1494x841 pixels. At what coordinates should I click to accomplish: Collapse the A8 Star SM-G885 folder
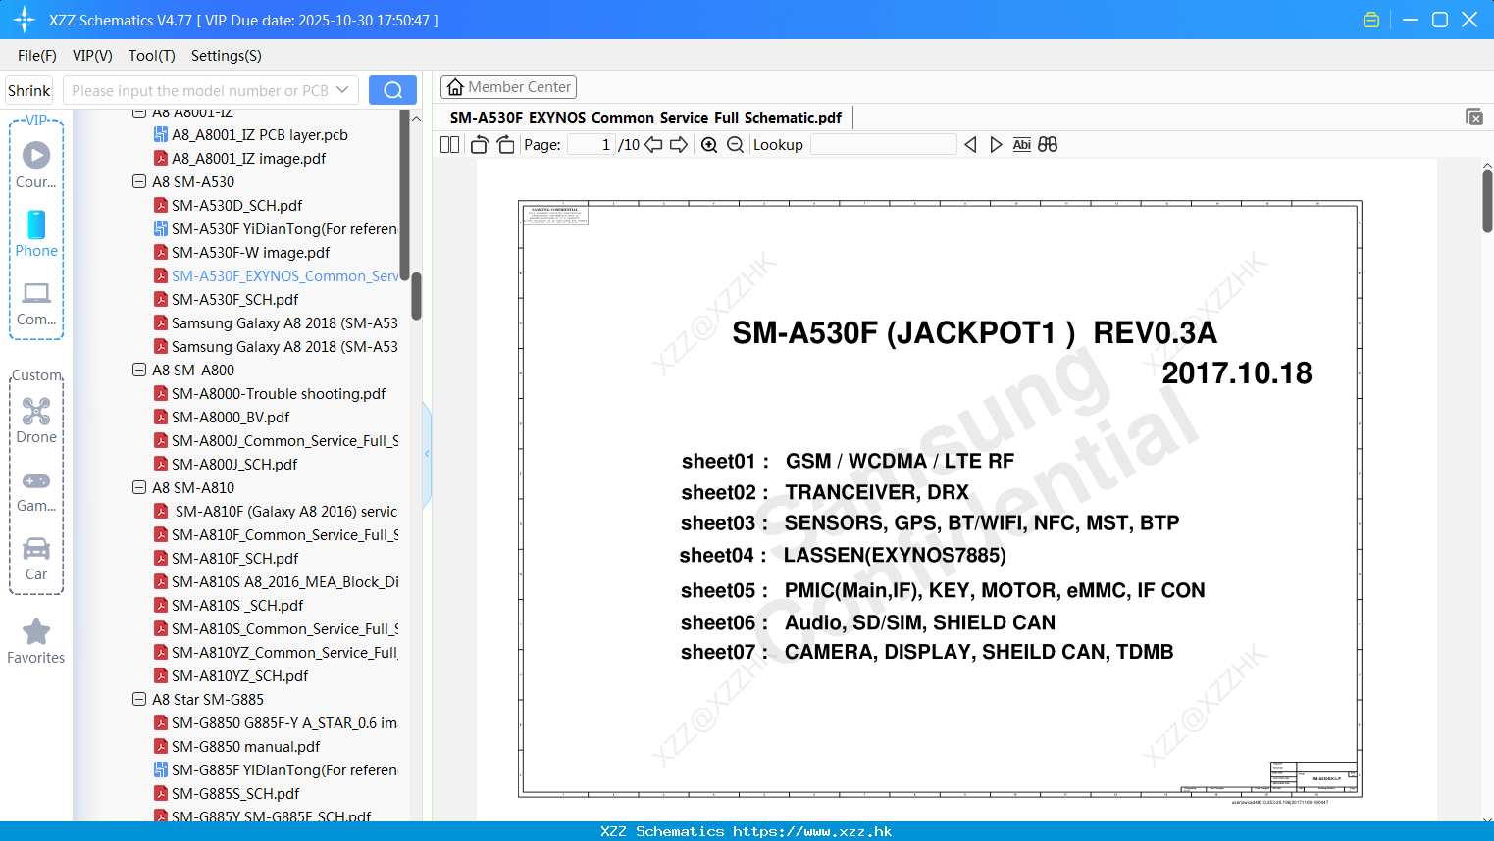coord(139,699)
